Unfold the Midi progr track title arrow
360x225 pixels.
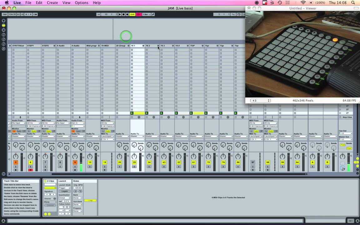99,46
